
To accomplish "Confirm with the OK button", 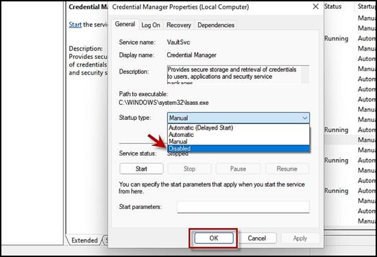I will click(x=214, y=238).
